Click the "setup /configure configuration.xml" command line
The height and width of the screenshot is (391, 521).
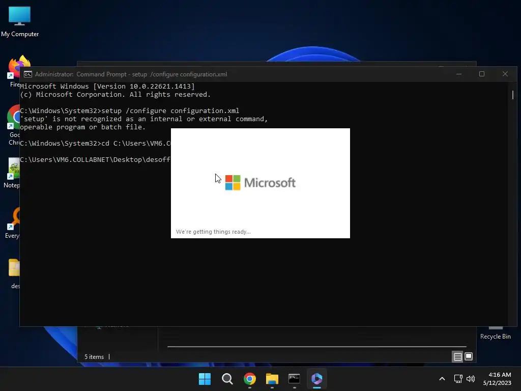tap(170, 110)
